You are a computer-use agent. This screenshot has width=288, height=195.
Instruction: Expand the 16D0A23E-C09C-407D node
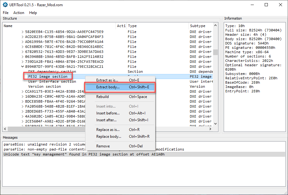click(x=22, y=96)
